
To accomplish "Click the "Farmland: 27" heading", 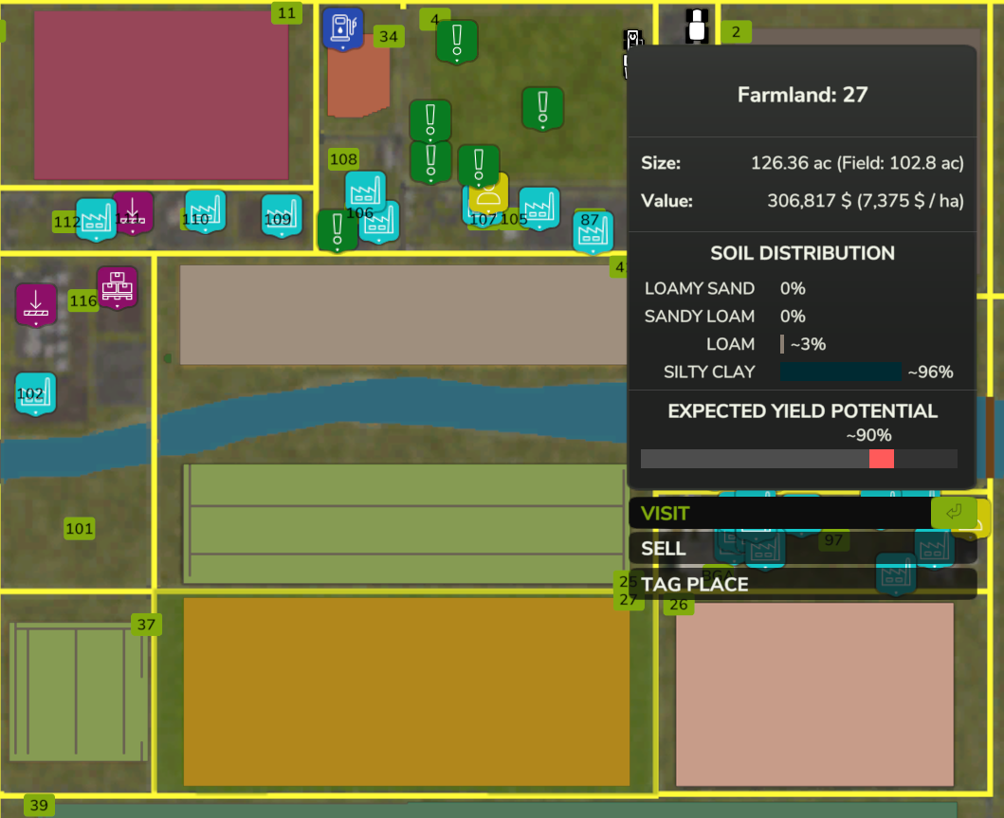I will tap(802, 95).
